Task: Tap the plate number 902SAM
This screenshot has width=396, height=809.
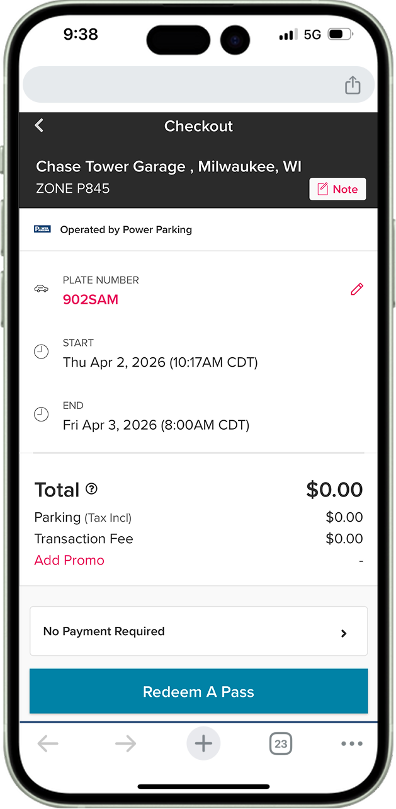Action: click(91, 299)
